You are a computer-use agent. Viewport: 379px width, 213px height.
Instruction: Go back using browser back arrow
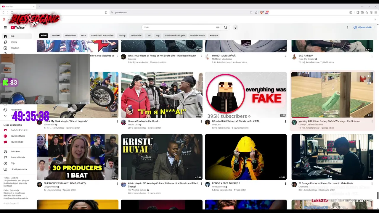click(3, 12)
